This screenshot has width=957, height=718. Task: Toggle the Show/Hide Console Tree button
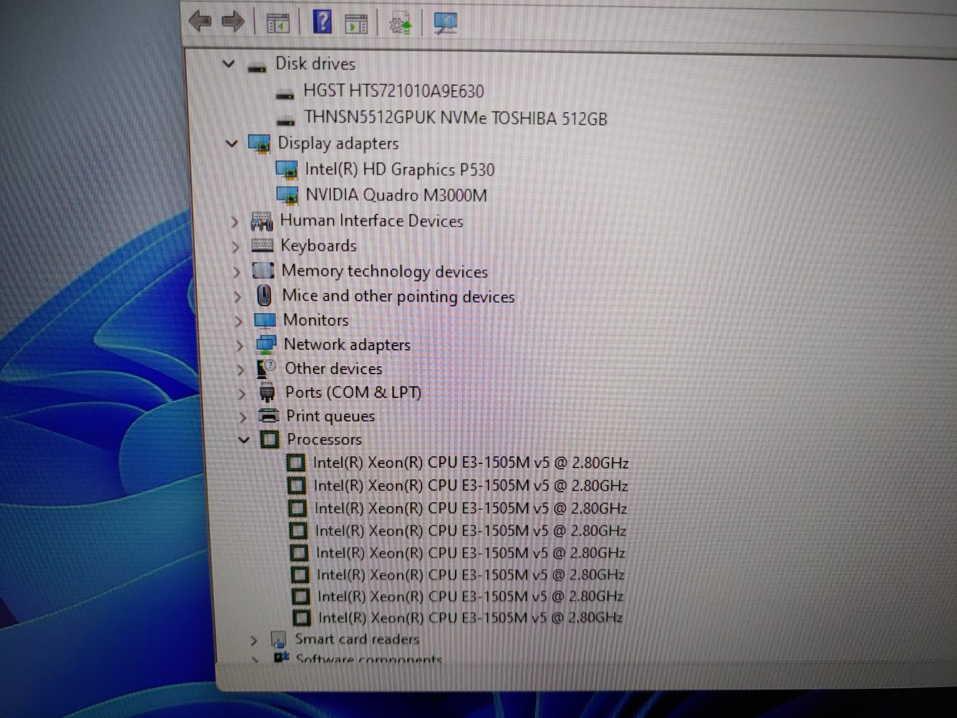coord(278,23)
